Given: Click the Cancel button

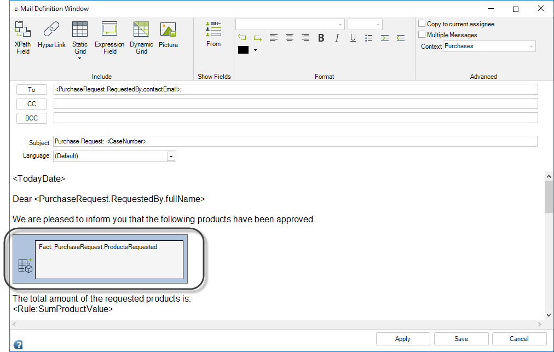Looking at the screenshot, I should 519,339.
